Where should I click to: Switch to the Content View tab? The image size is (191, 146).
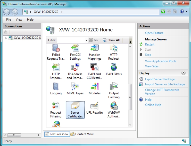(82, 134)
